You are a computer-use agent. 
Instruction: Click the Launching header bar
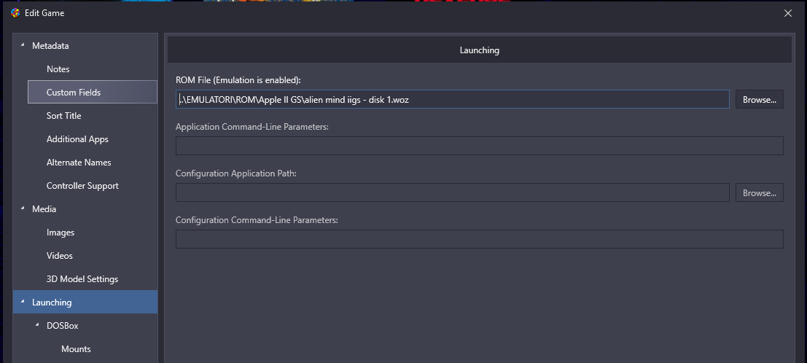[x=479, y=50]
